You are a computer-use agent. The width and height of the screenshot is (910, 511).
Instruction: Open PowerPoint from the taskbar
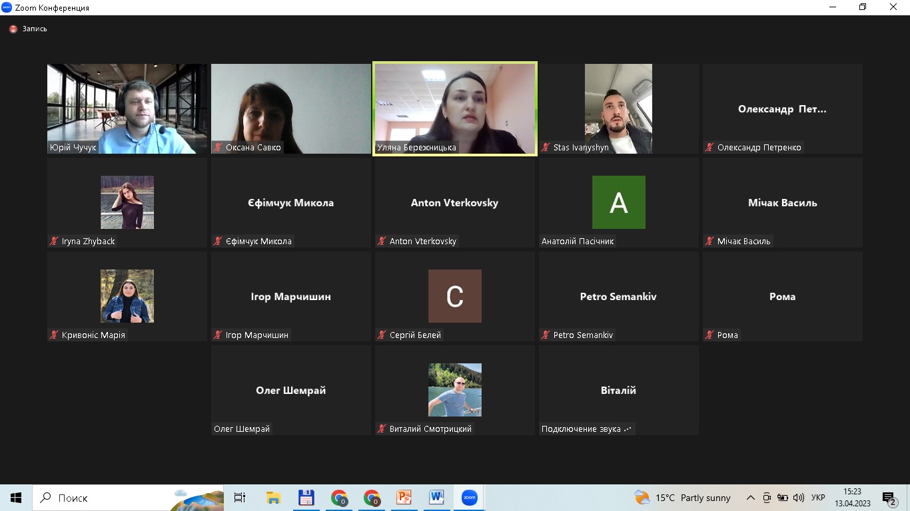tap(404, 498)
